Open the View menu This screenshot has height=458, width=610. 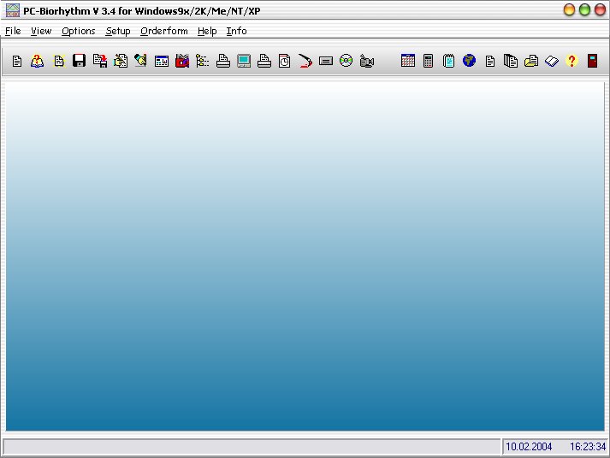(41, 31)
